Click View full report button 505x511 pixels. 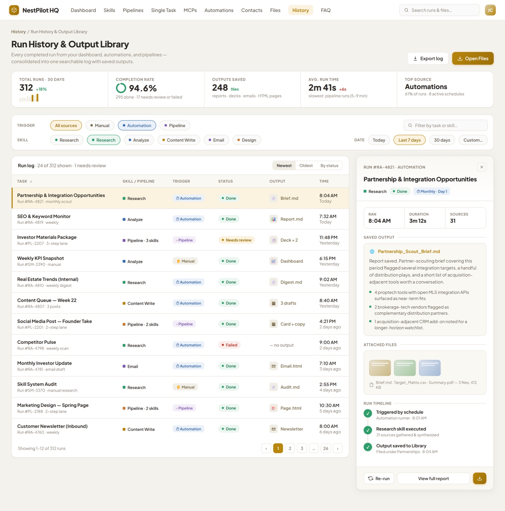(x=433, y=478)
